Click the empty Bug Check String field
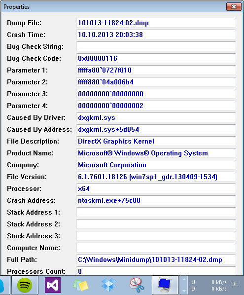 point(156,46)
